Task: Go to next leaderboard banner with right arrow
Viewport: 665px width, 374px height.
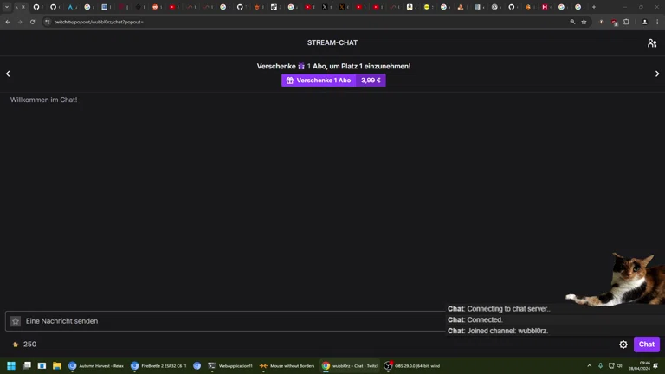Action: click(657, 74)
